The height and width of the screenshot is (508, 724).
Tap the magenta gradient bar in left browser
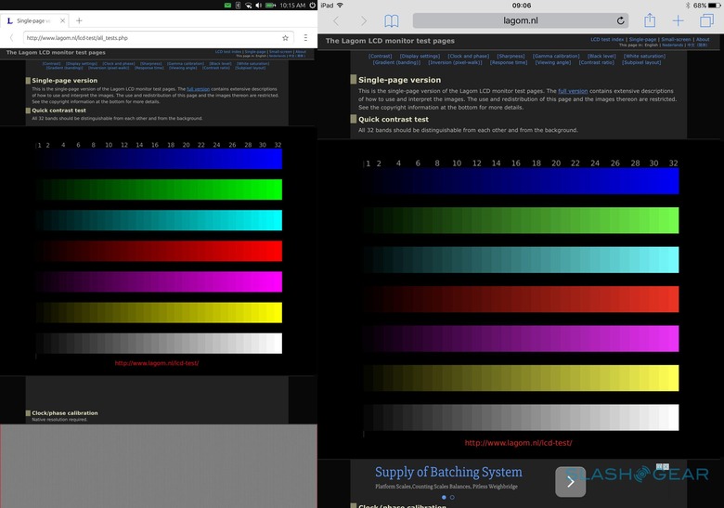tap(159, 281)
